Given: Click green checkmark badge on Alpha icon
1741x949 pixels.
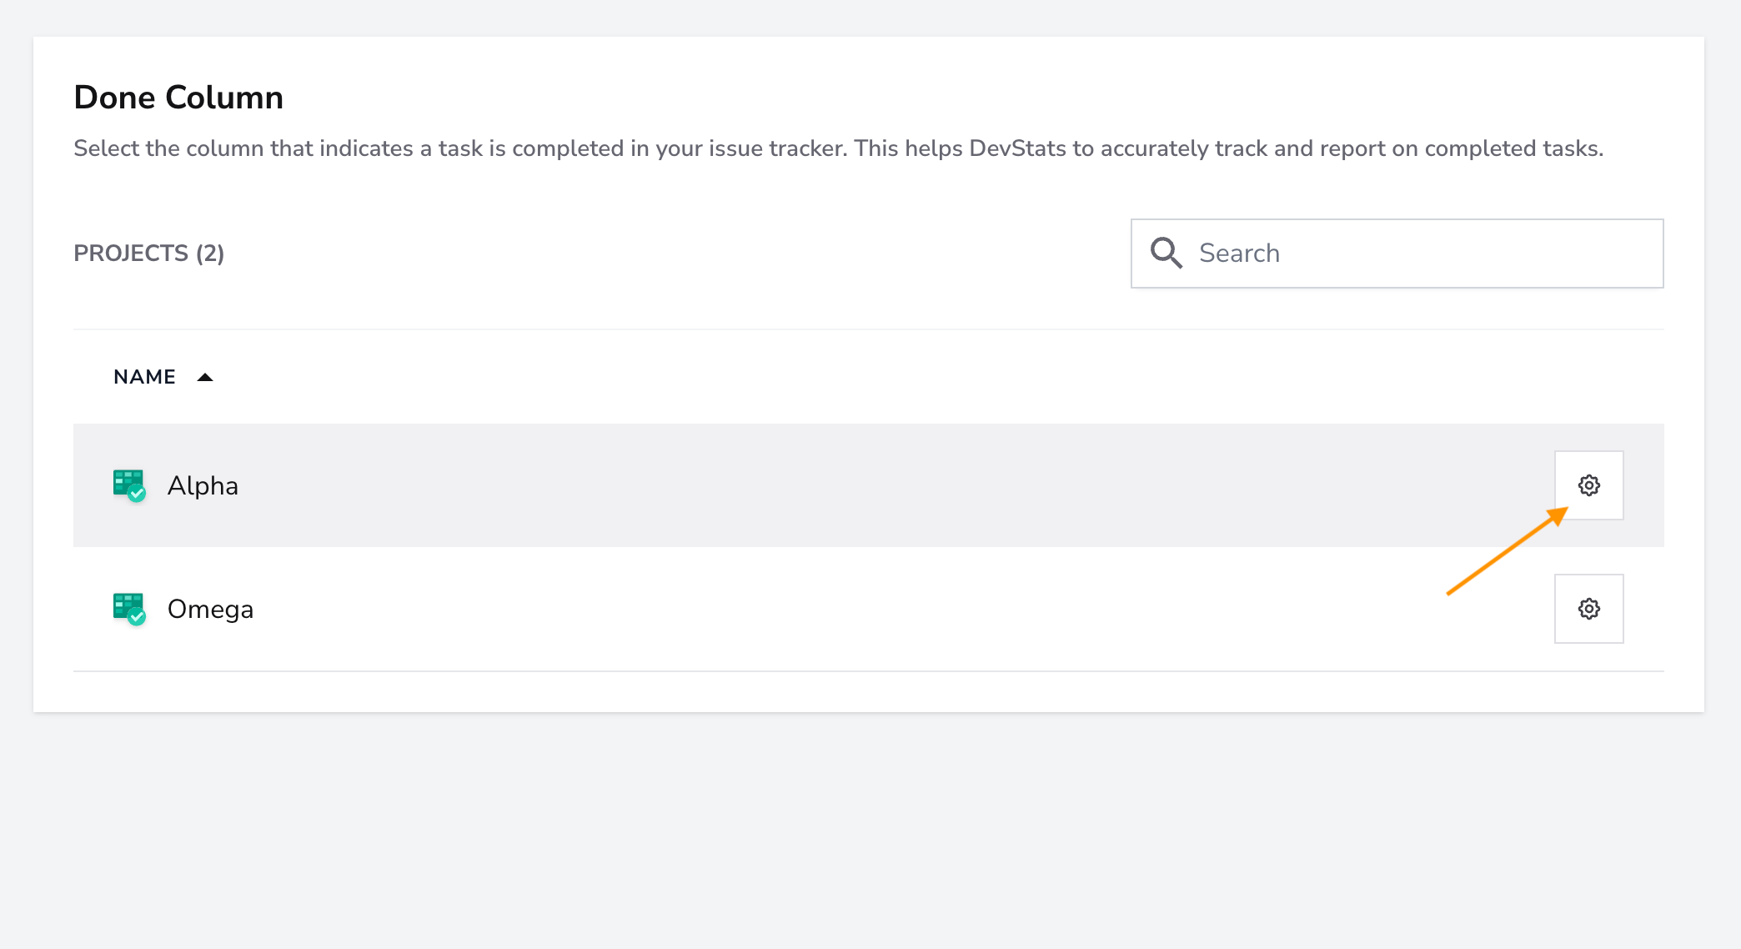Looking at the screenshot, I should pos(137,494).
